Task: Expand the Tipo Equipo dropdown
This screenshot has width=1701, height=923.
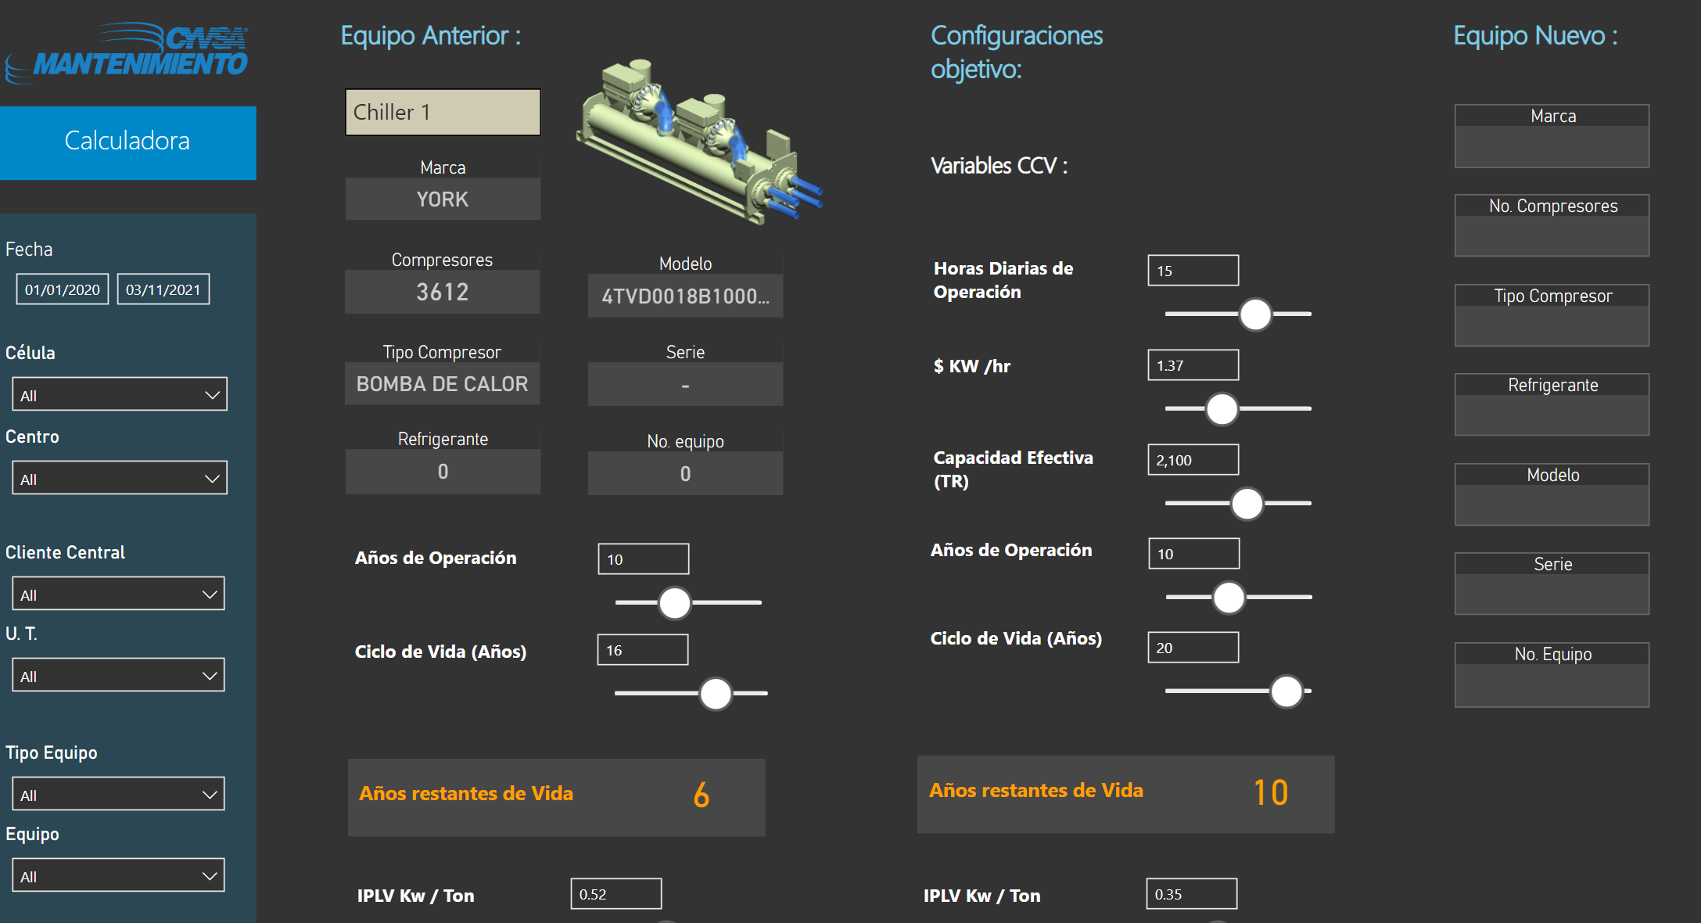Action: pos(118,793)
